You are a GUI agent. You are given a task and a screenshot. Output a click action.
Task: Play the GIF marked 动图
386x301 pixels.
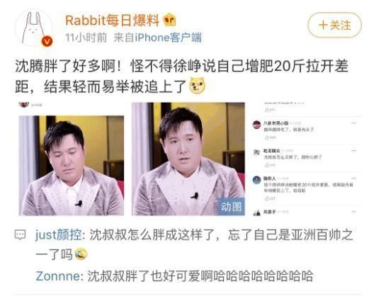tap(188, 159)
